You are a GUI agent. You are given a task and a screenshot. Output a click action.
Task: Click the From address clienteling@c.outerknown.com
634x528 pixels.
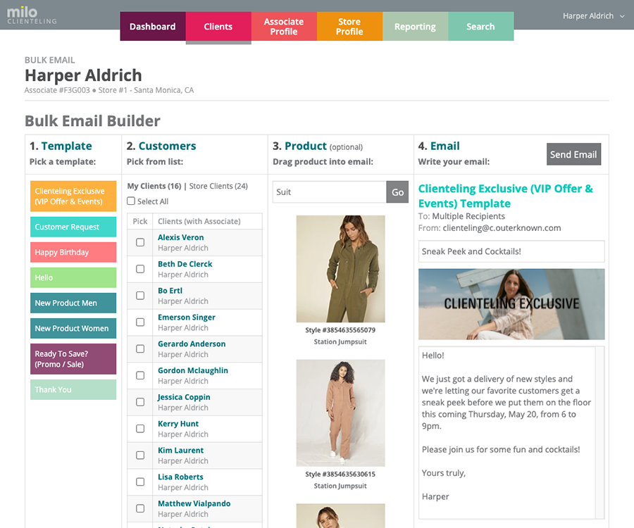point(502,228)
